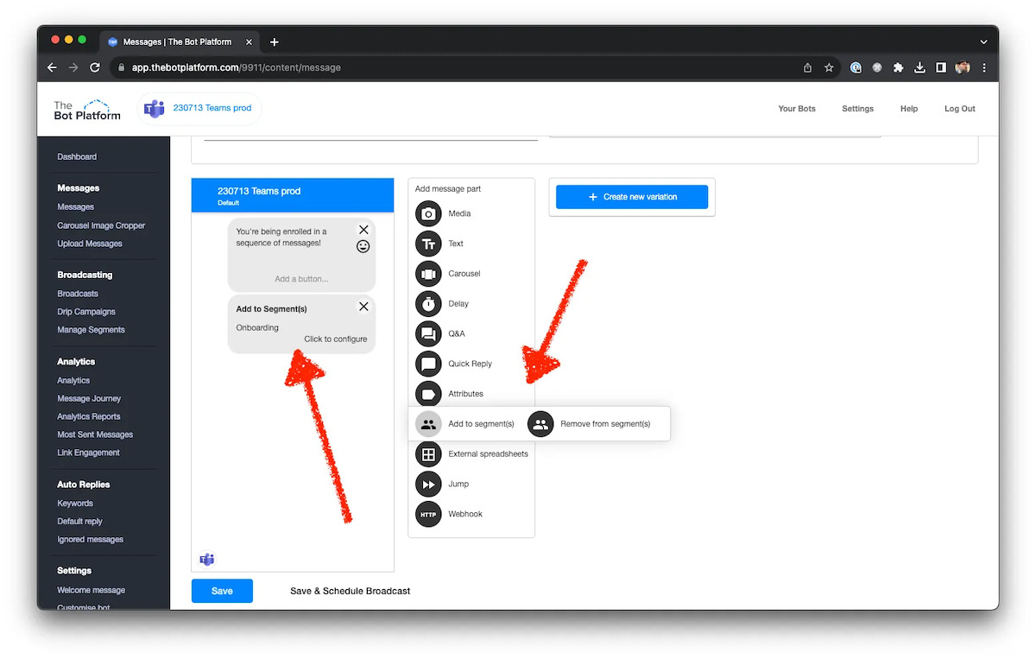Click the Microsoft Teams icon in header
Screen dimensions: 1036x659
pos(155,109)
